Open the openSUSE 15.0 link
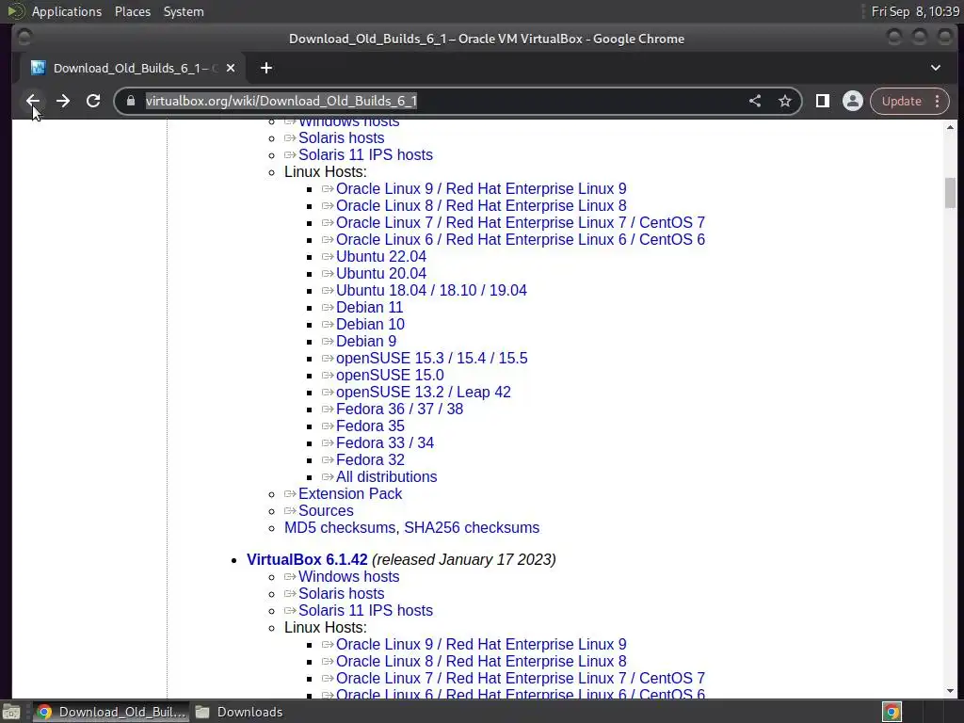This screenshot has width=964, height=723. (390, 375)
